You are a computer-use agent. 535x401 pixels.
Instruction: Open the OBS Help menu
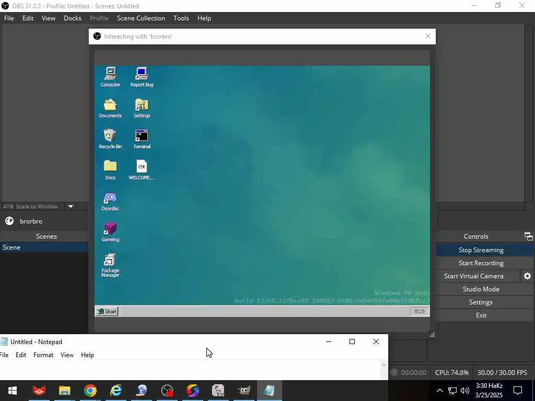click(204, 18)
